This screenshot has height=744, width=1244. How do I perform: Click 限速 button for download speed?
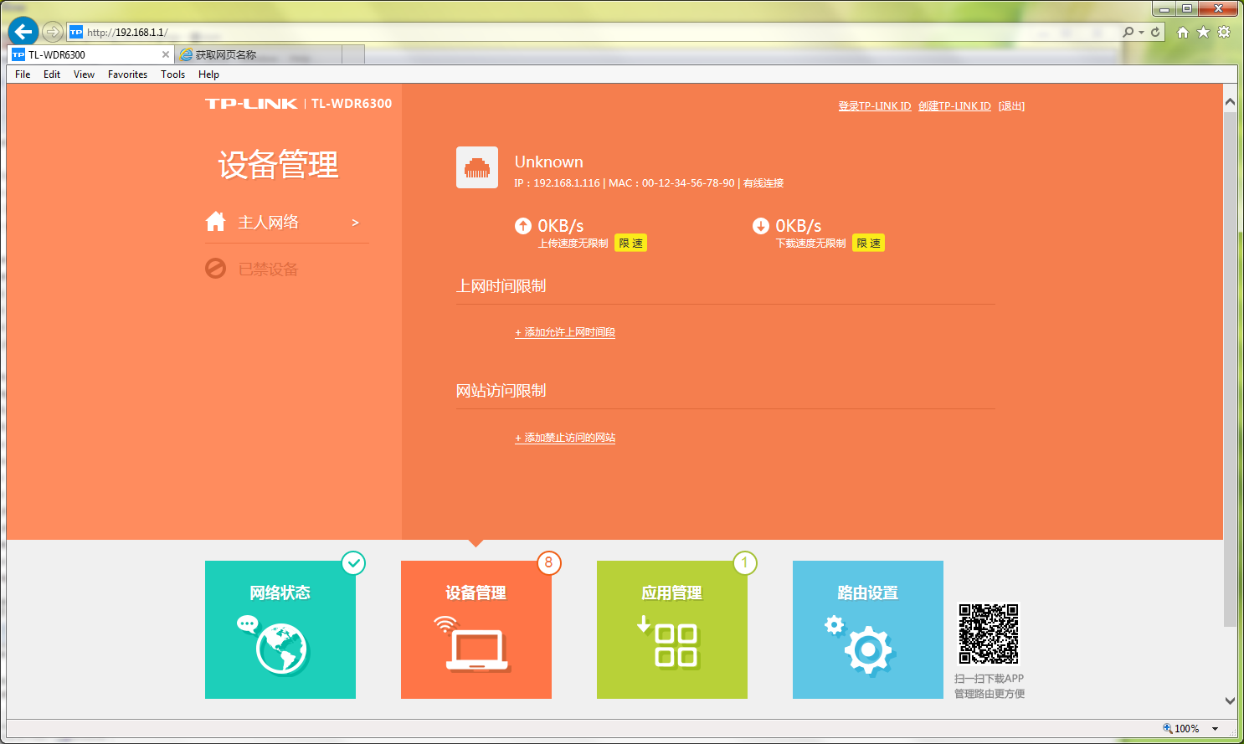pos(868,244)
